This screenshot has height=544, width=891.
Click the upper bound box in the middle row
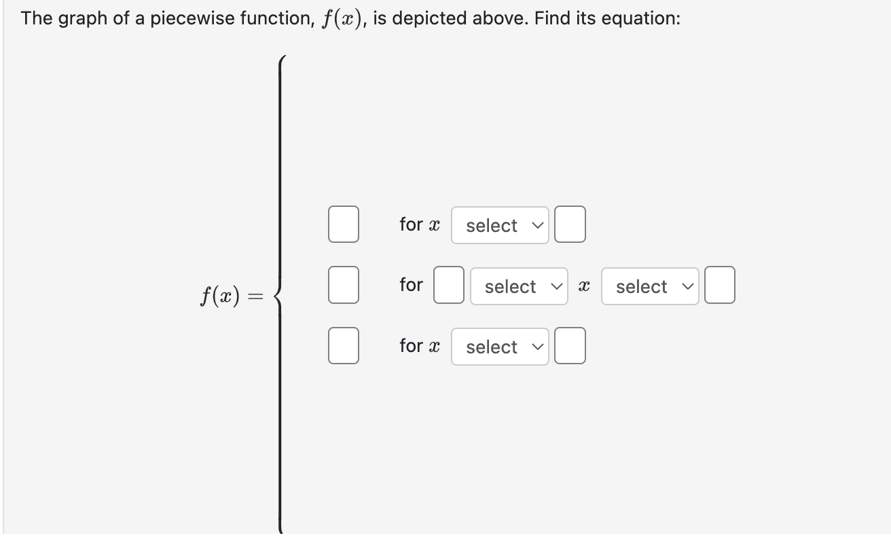pyautogui.click(x=720, y=285)
